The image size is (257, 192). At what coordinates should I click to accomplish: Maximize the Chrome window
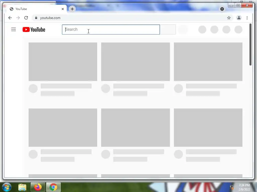(238, 5)
